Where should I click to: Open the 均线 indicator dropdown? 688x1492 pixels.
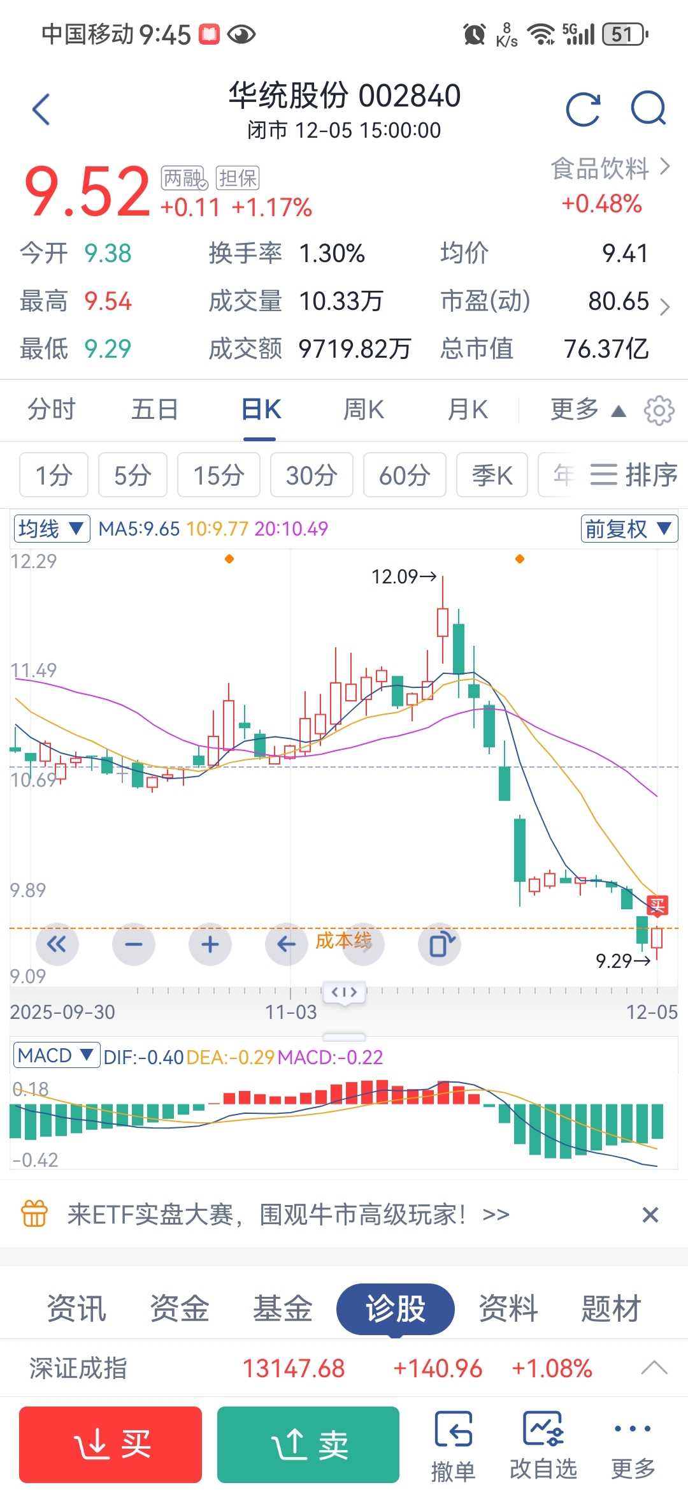pos(52,529)
